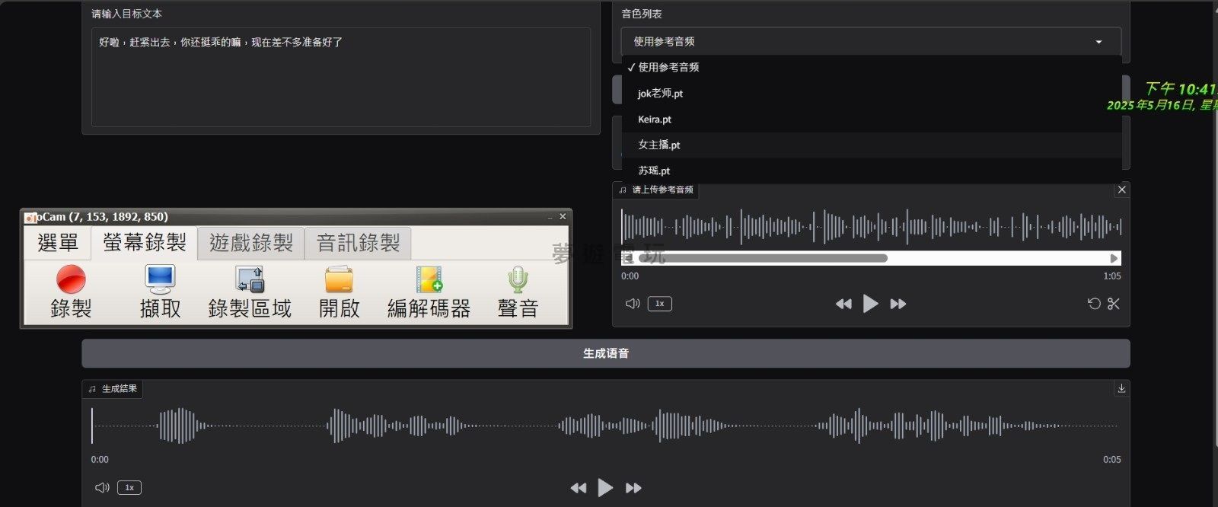Click the 擷取 screen capture icon

160,292
